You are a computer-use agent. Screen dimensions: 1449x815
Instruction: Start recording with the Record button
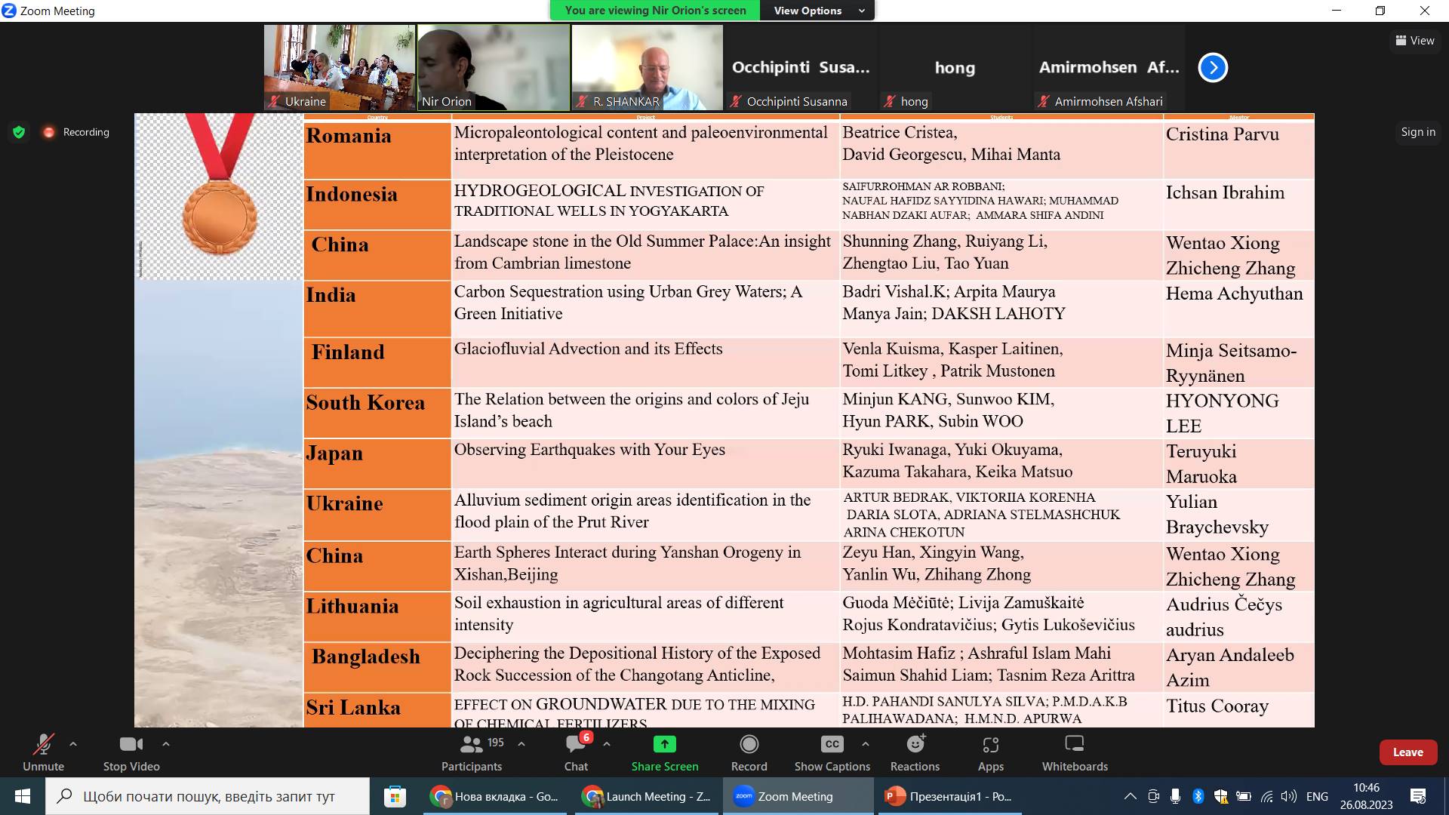[x=749, y=752]
